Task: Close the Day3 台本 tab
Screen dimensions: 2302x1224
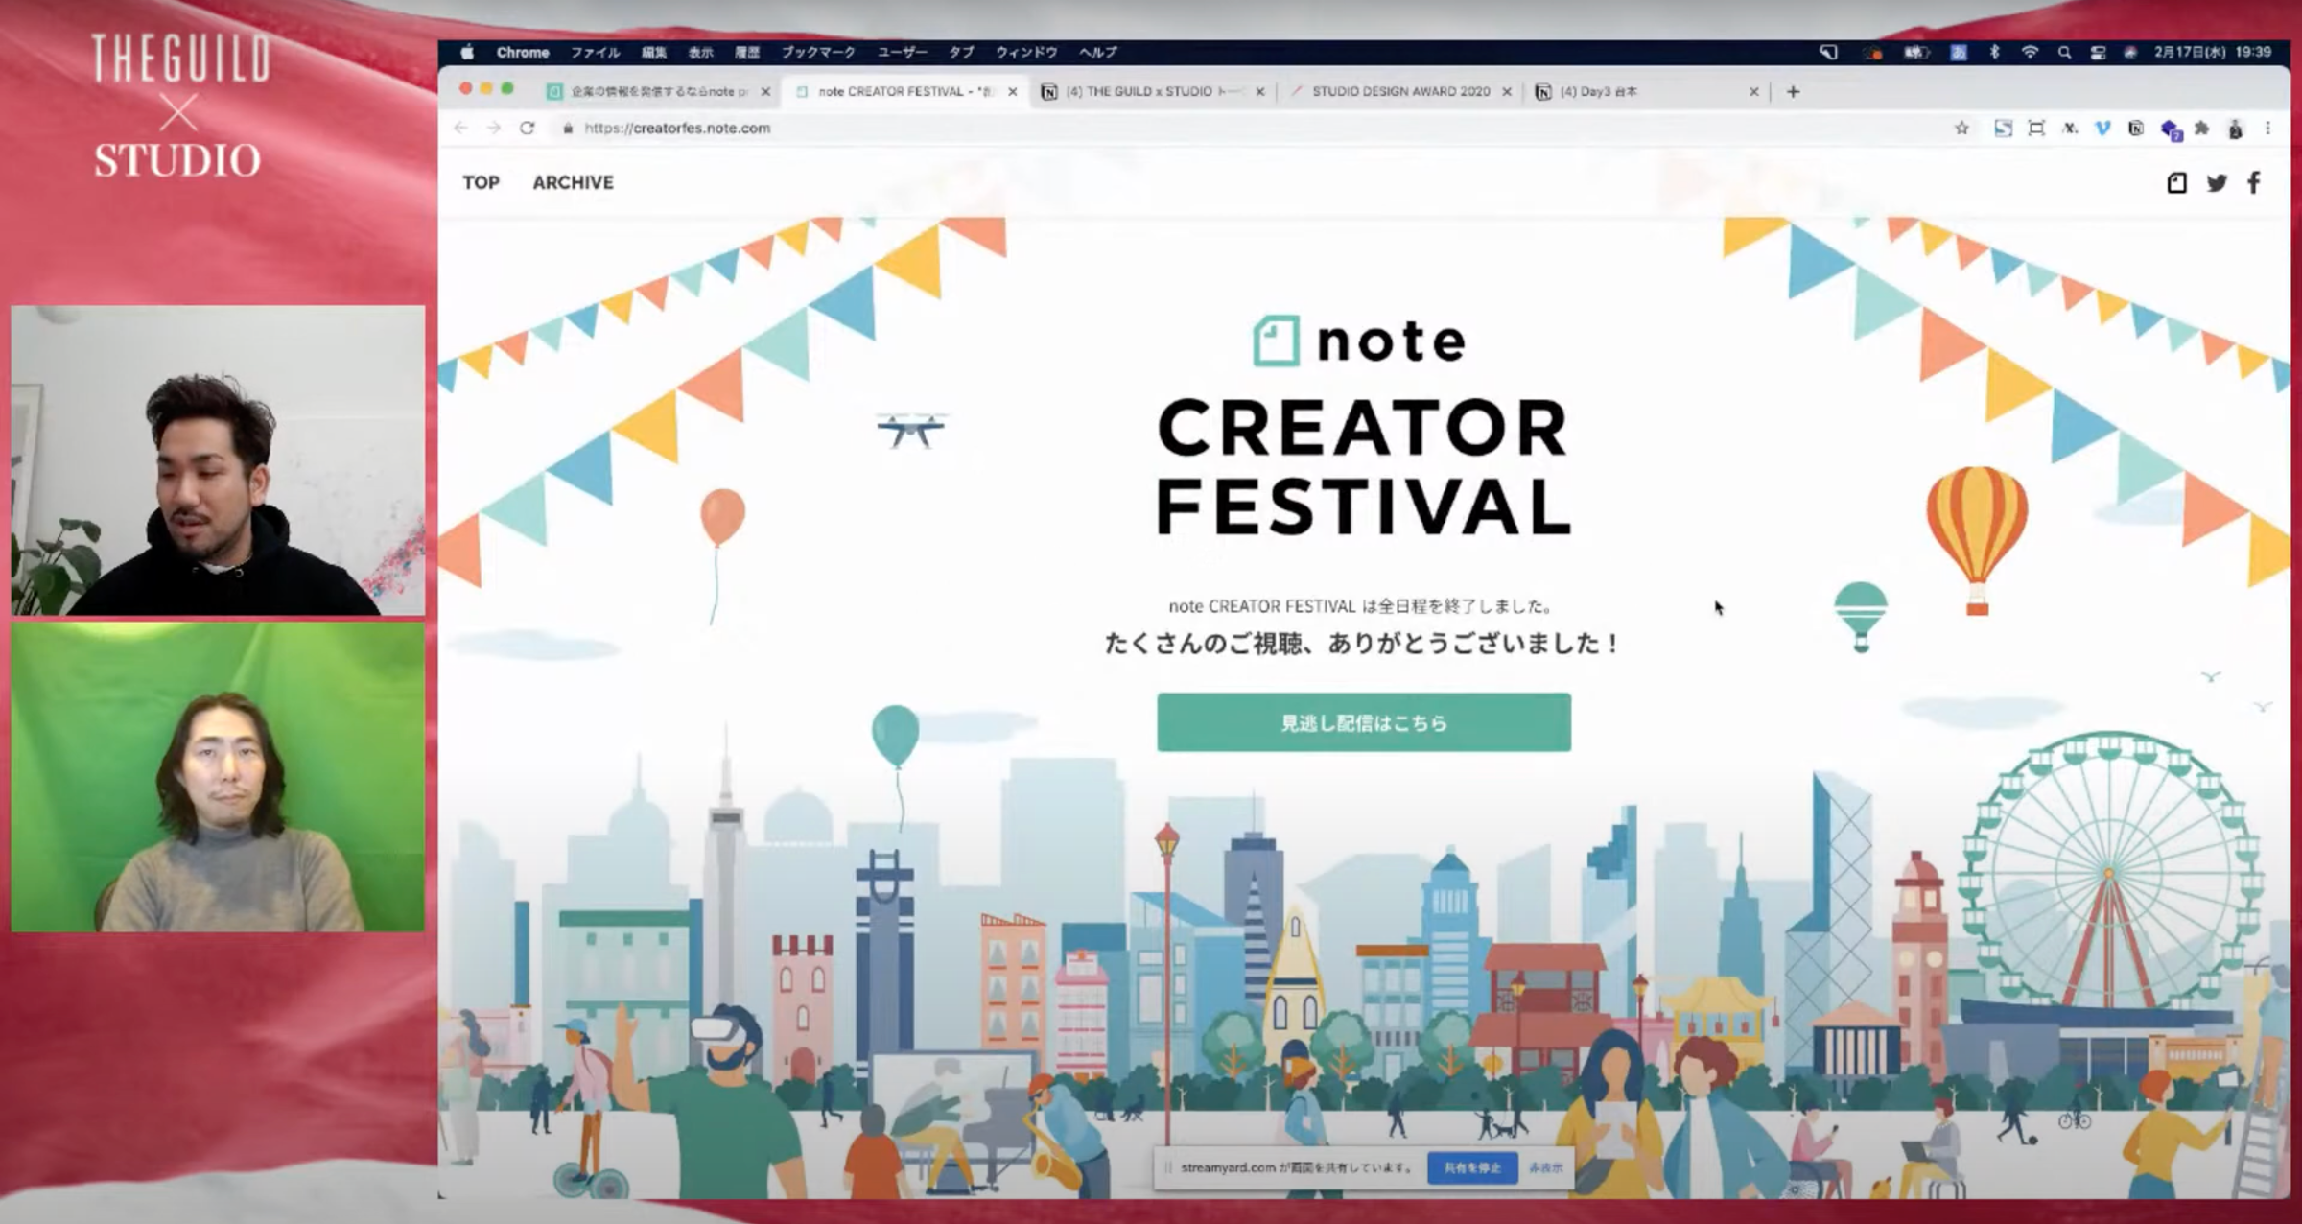Action: point(1753,91)
